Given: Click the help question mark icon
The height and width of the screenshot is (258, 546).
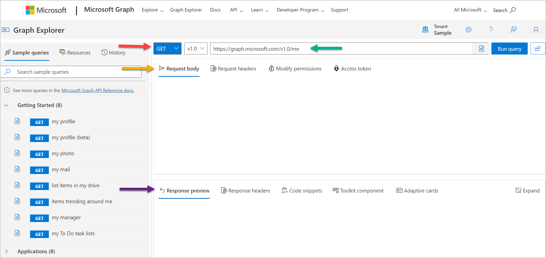Looking at the screenshot, I should 491,29.
